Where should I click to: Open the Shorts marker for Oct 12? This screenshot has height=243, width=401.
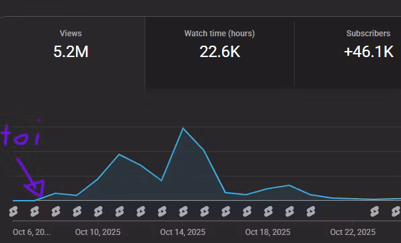coord(141,211)
